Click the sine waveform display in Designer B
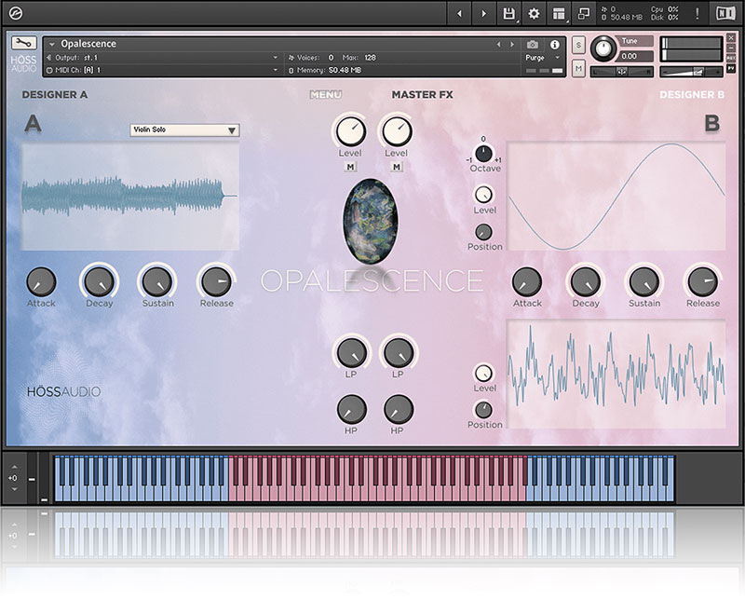745x600 pixels. point(616,196)
